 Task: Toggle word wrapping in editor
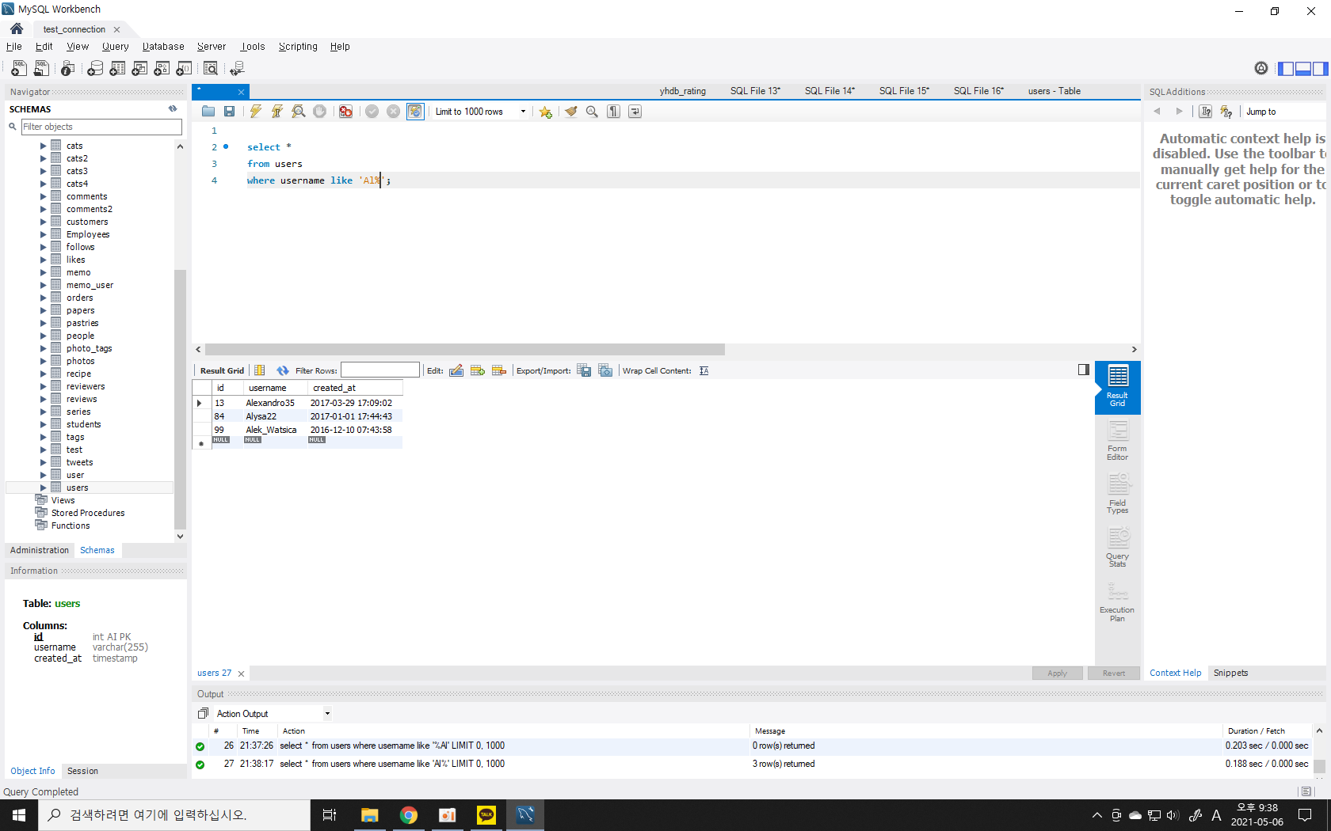click(x=635, y=112)
